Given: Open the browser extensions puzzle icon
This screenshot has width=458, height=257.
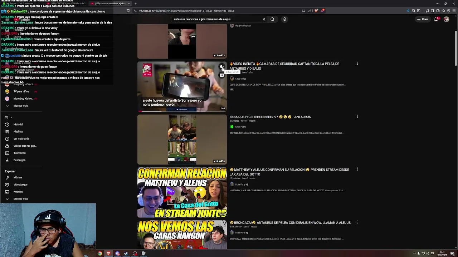Looking at the screenshot, I should [x=413, y=11].
